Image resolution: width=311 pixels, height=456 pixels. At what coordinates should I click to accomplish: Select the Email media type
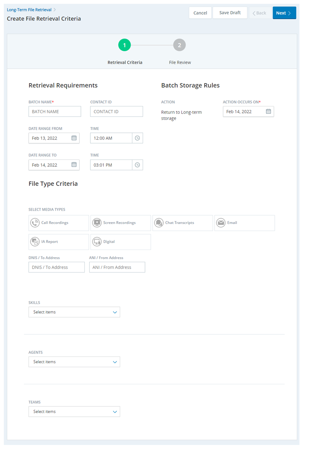pyautogui.click(x=244, y=223)
